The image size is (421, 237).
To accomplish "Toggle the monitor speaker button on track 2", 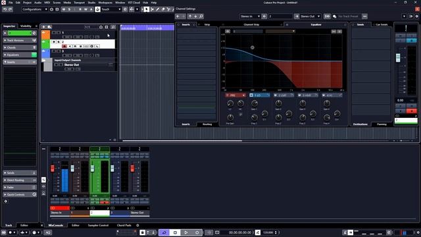I will pos(70,46).
